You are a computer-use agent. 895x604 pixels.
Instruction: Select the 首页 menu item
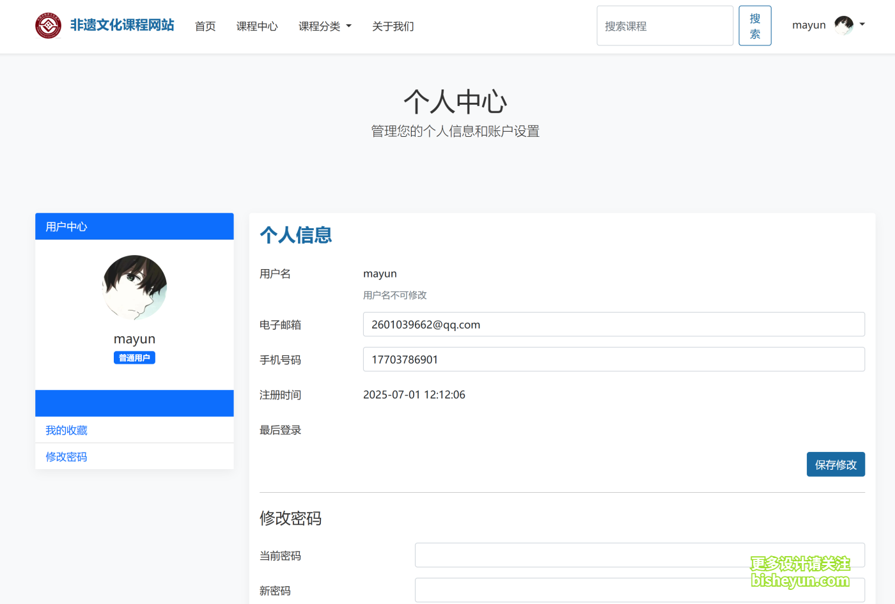pyautogui.click(x=205, y=26)
